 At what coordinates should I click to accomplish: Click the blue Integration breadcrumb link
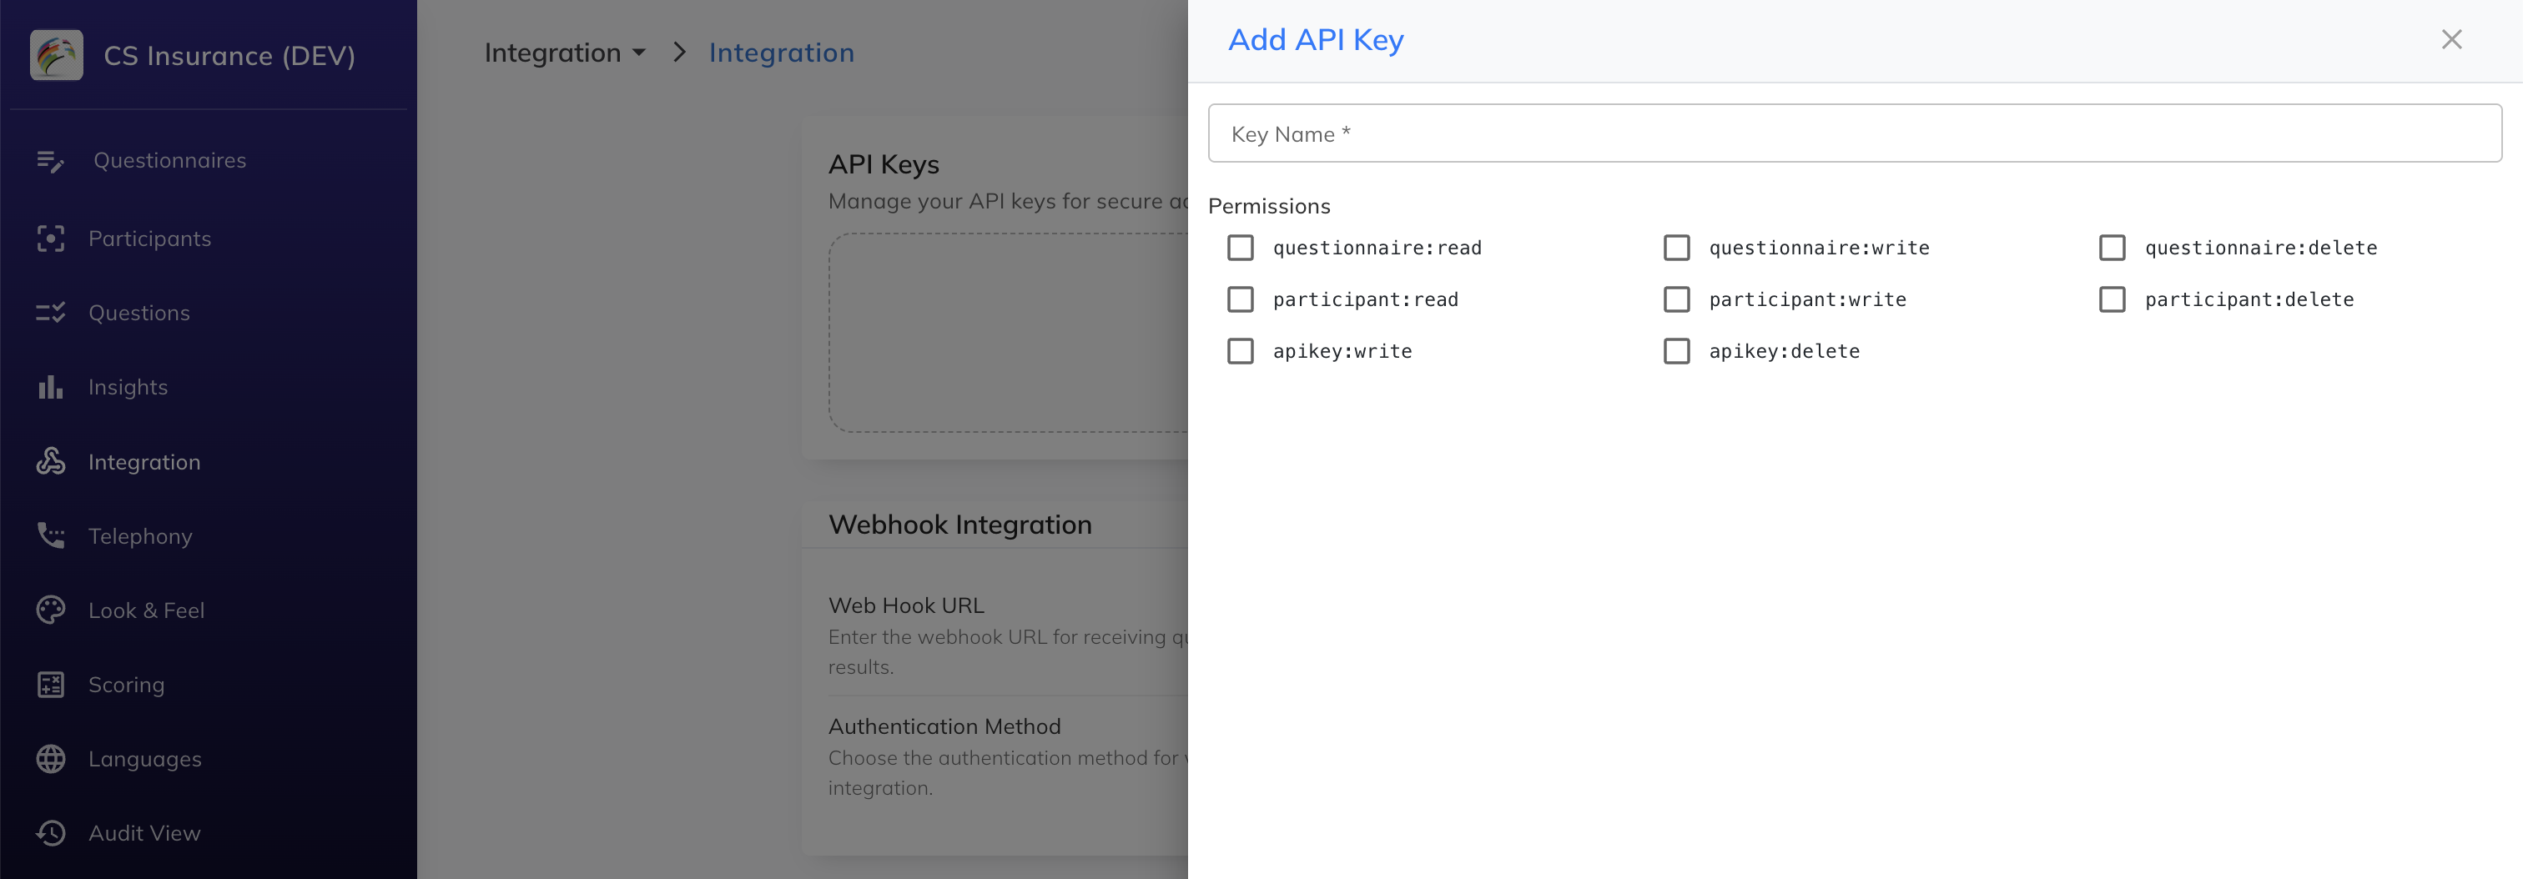click(781, 53)
